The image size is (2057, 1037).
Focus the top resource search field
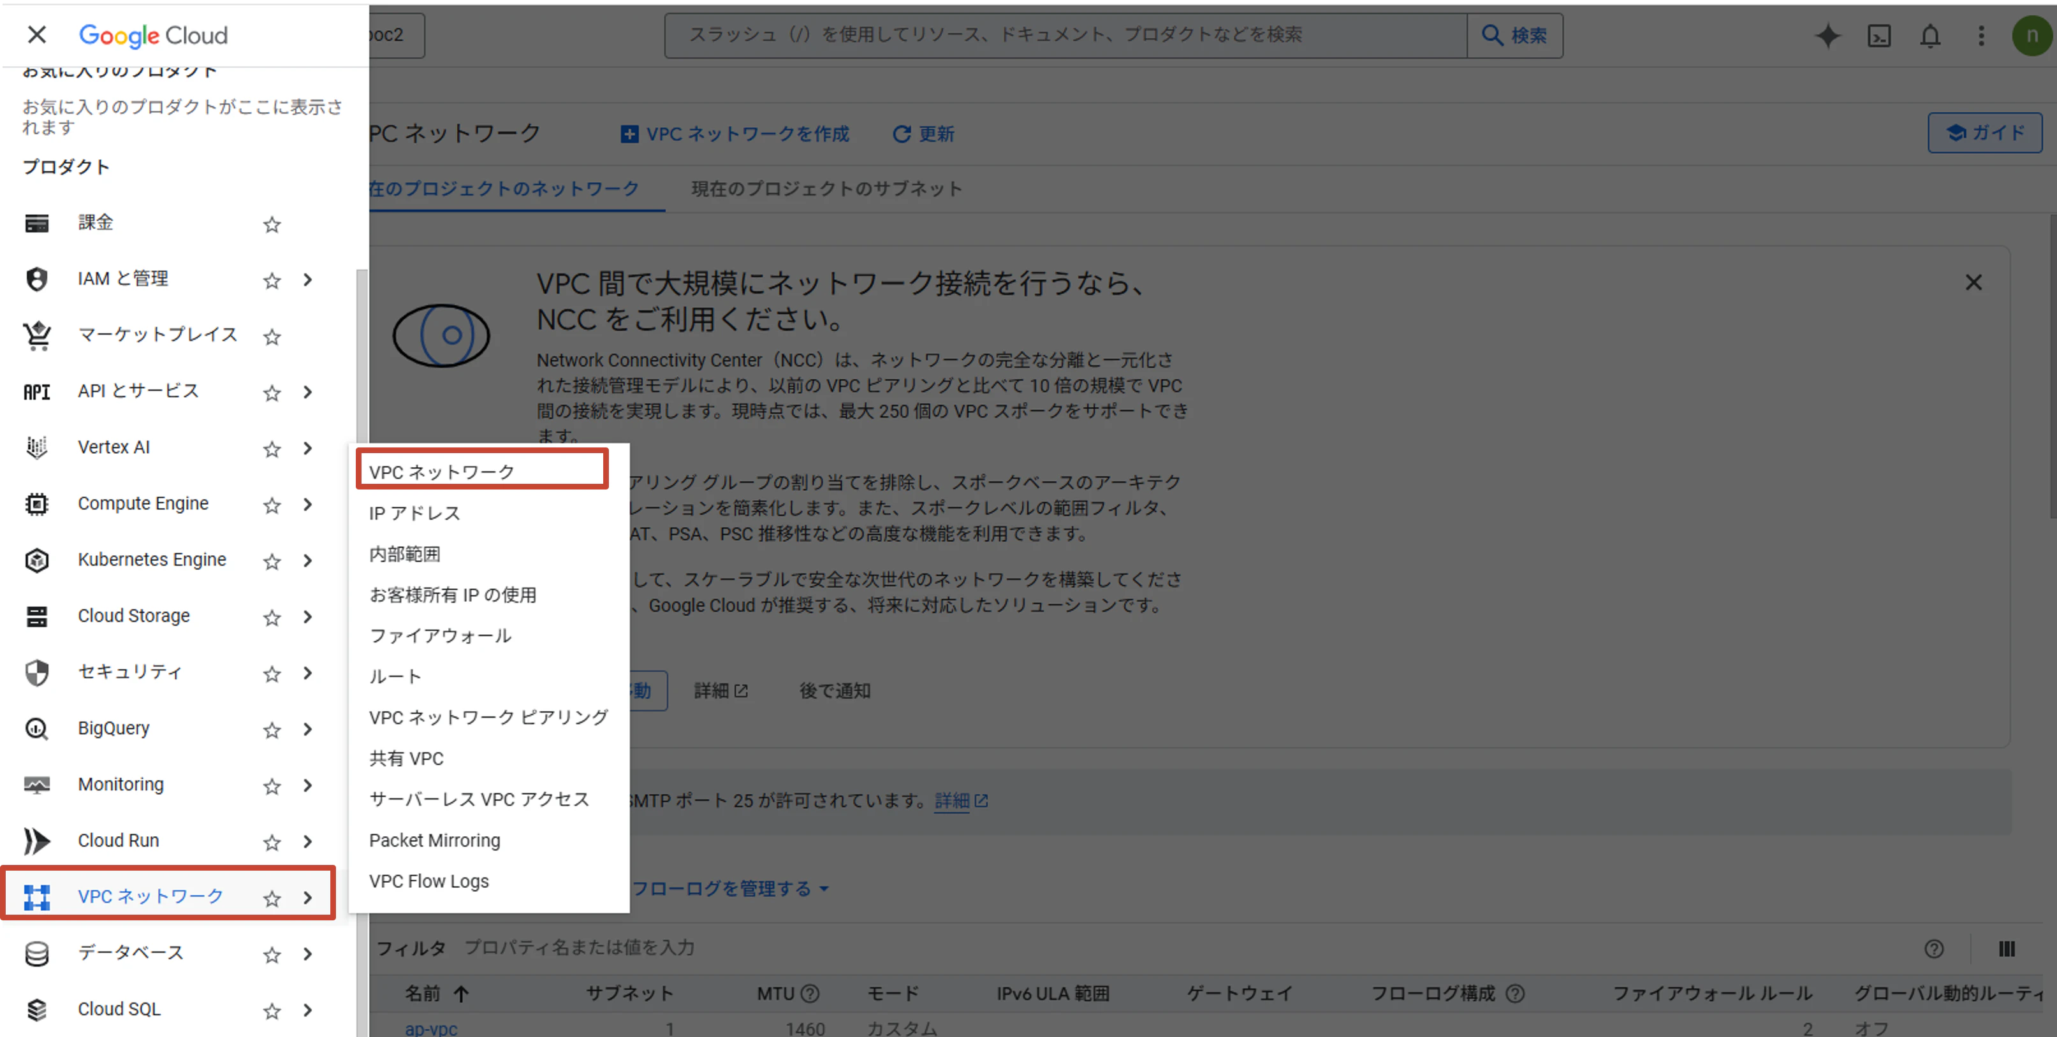point(1066,35)
